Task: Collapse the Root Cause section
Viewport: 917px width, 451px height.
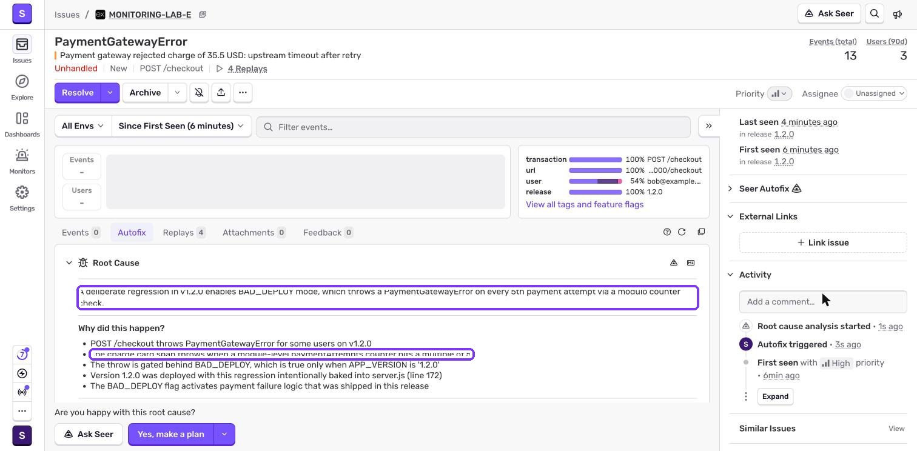Action: tap(69, 263)
